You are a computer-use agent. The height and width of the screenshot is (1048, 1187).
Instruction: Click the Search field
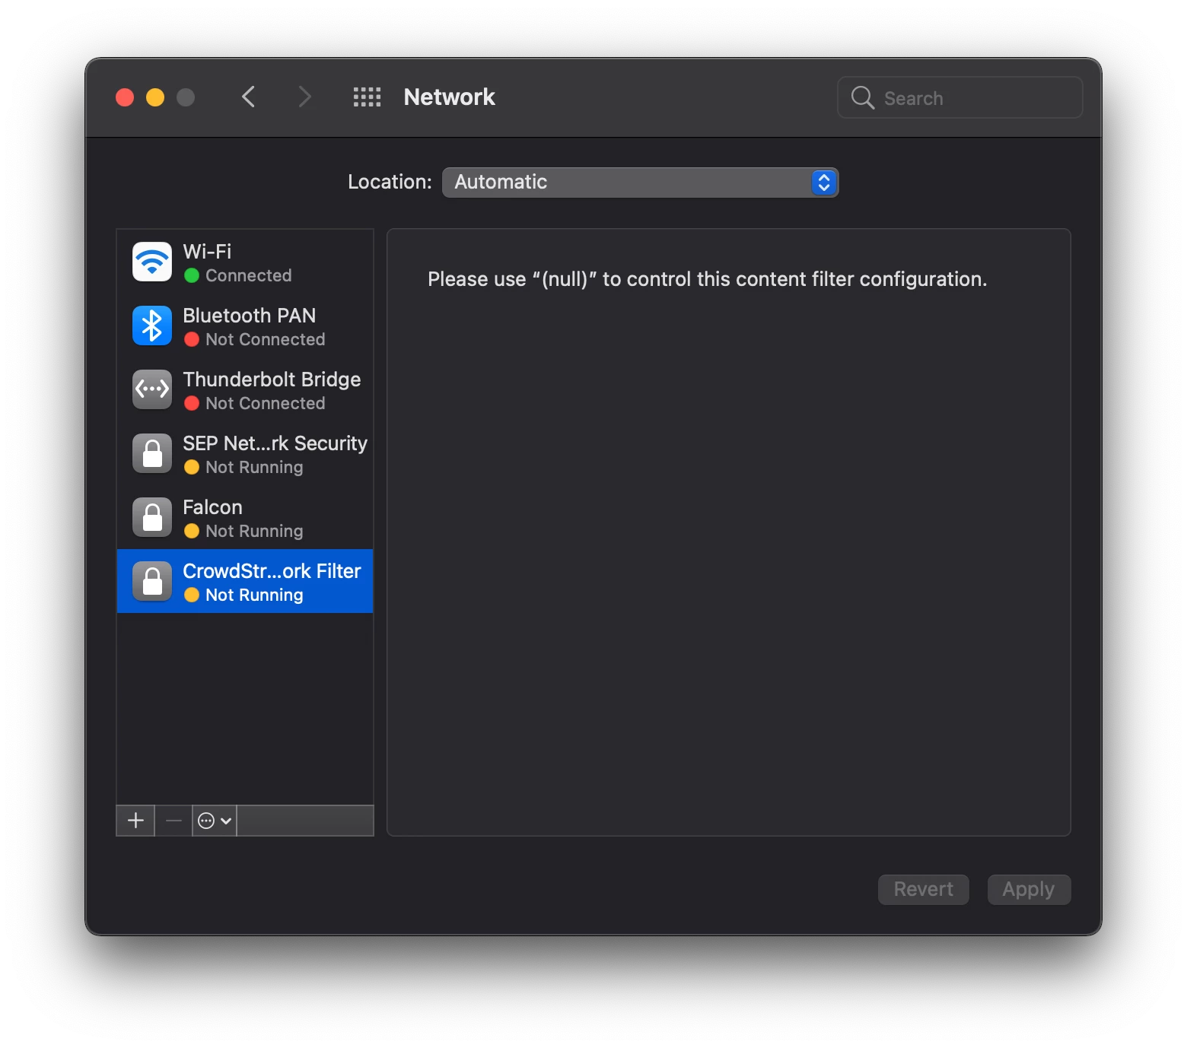point(959,97)
